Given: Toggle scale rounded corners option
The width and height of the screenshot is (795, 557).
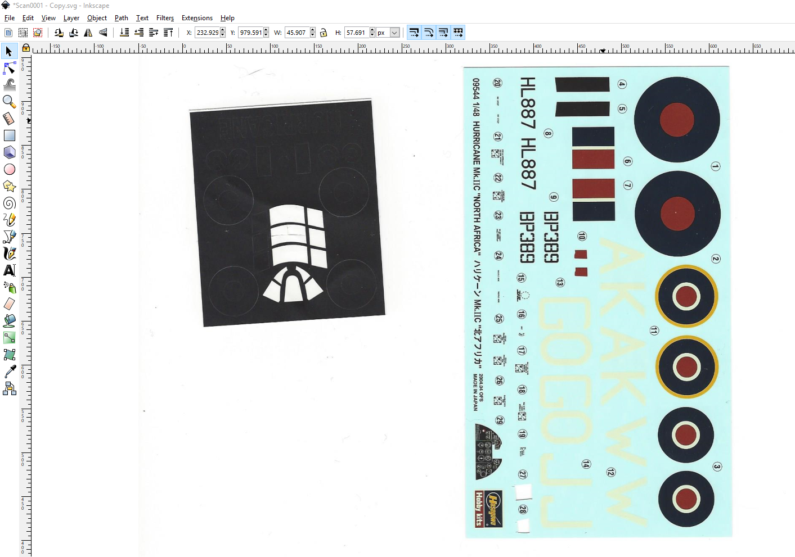Looking at the screenshot, I should pos(429,33).
